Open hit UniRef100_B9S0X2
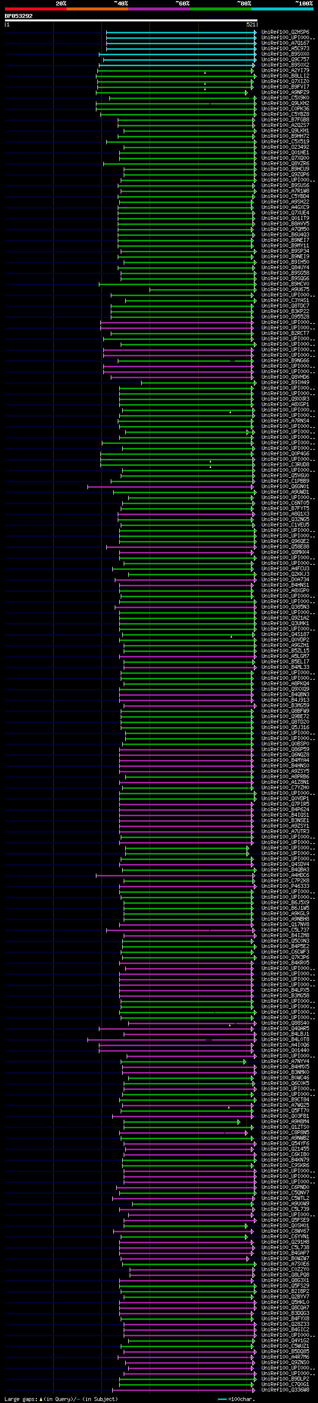This screenshot has height=1403, width=318. tap(285, 65)
